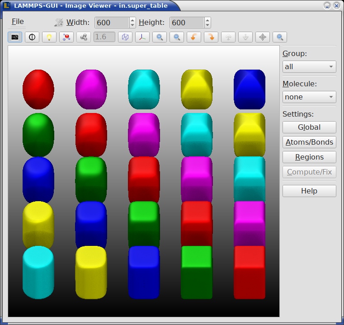Toggle the anti-aliasing half-circle button

[x=32, y=37]
